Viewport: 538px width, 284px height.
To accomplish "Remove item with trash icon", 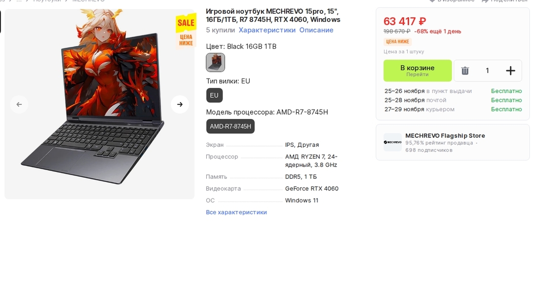I will [x=465, y=71].
